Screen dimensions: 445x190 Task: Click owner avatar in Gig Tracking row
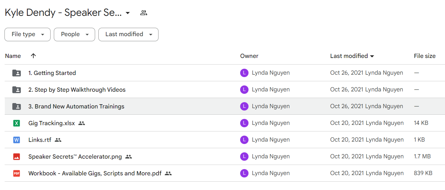244,123
